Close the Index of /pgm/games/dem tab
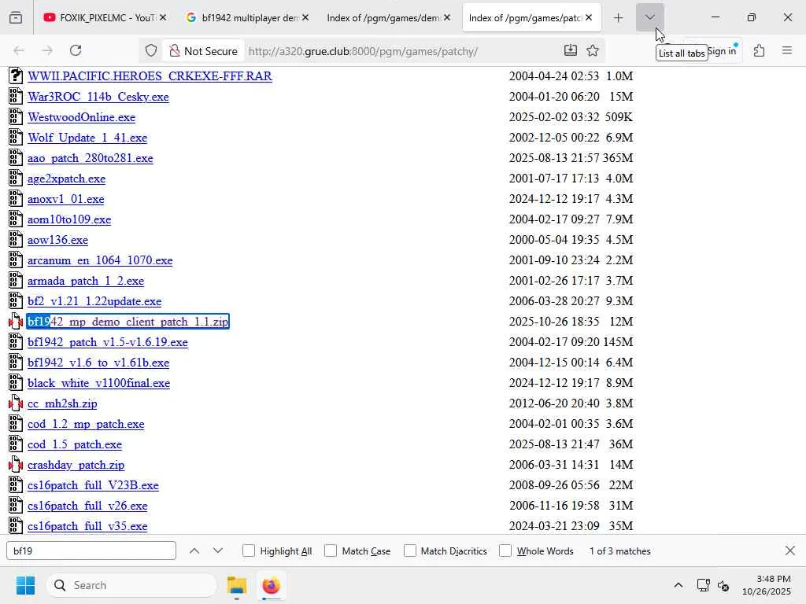The height and width of the screenshot is (604, 806). click(x=447, y=17)
